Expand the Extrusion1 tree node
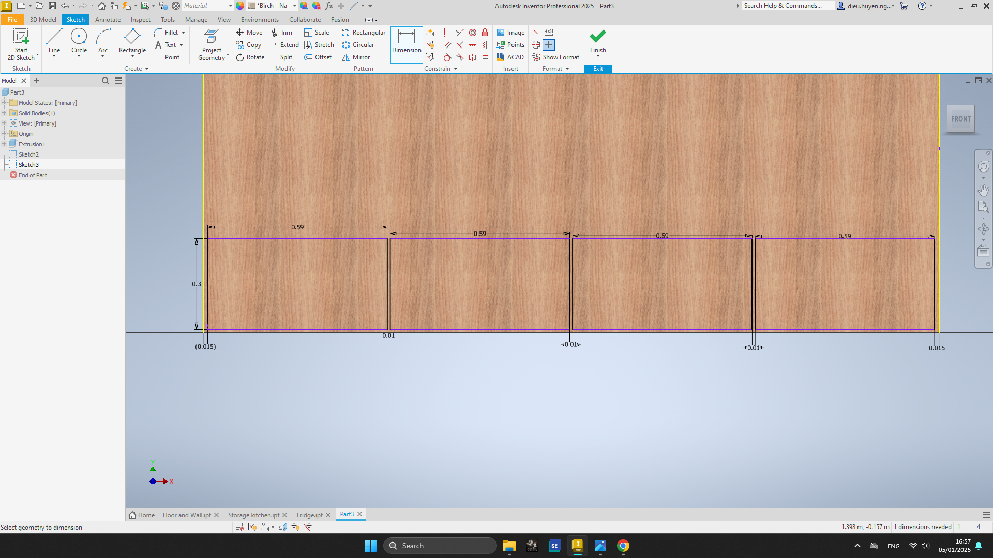 4,144
